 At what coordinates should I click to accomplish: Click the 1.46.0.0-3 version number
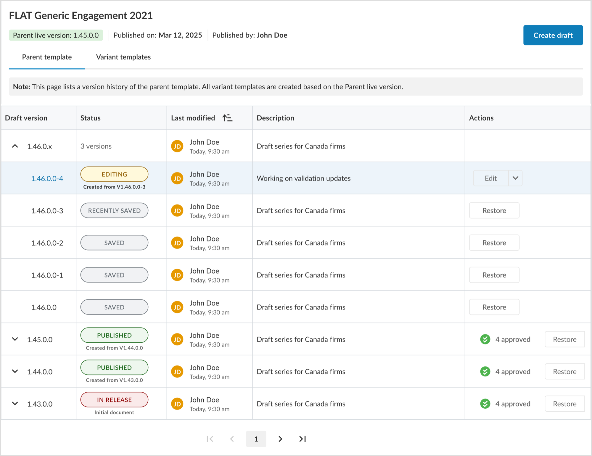(47, 211)
